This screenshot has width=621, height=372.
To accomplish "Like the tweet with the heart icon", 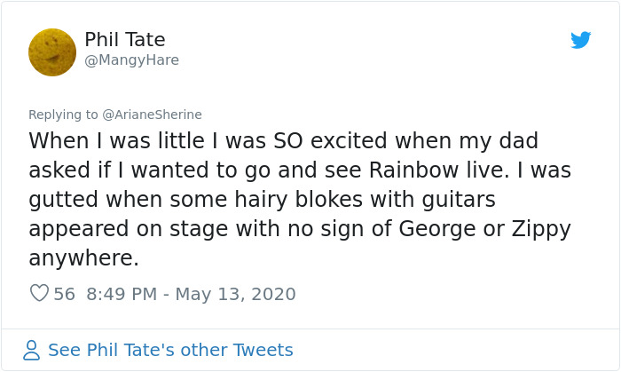I will click(39, 293).
